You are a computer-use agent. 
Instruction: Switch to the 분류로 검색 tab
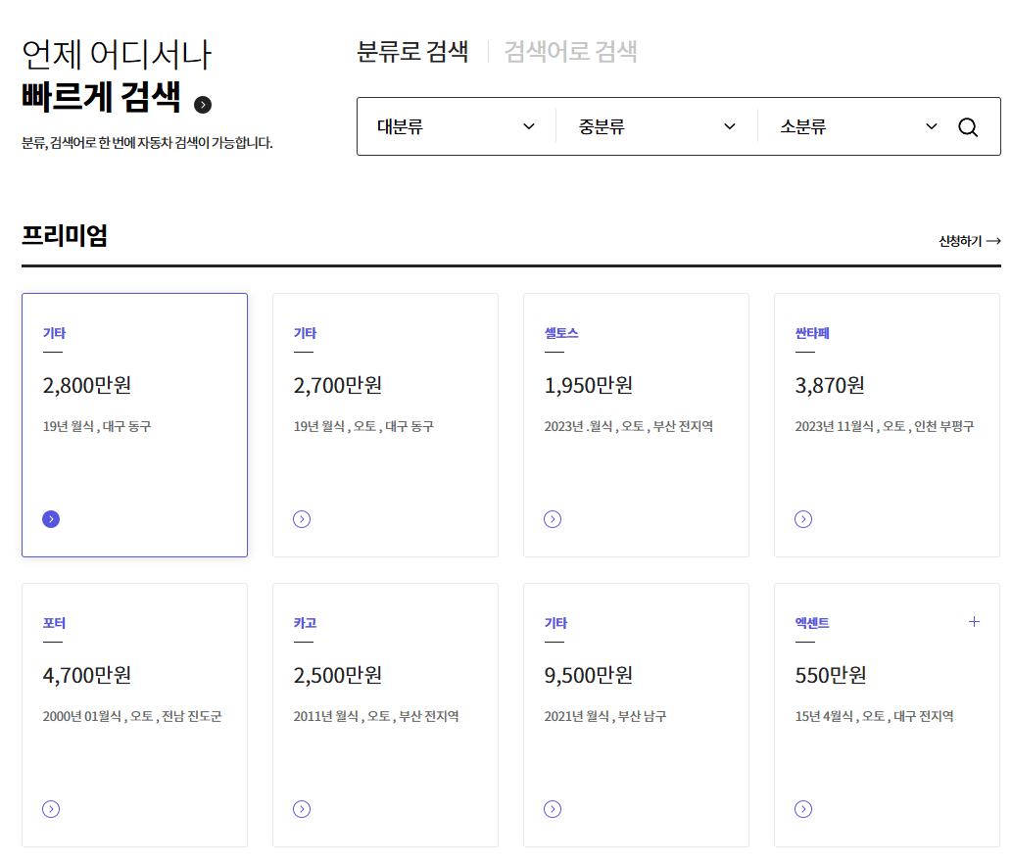[412, 52]
